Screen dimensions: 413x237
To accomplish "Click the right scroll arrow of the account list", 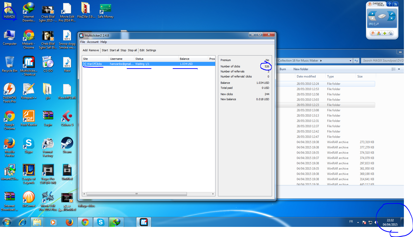I will click(x=213, y=194).
